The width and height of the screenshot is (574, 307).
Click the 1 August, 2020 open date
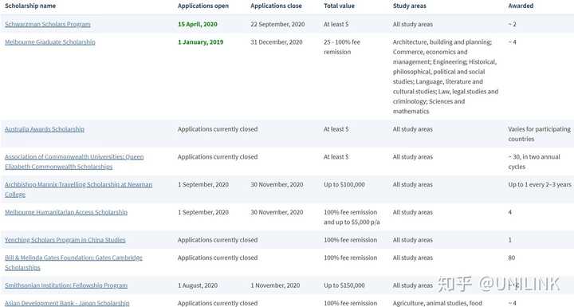click(x=198, y=285)
